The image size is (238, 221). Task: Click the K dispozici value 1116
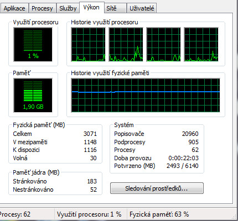pyautogui.click(x=90, y=150)
